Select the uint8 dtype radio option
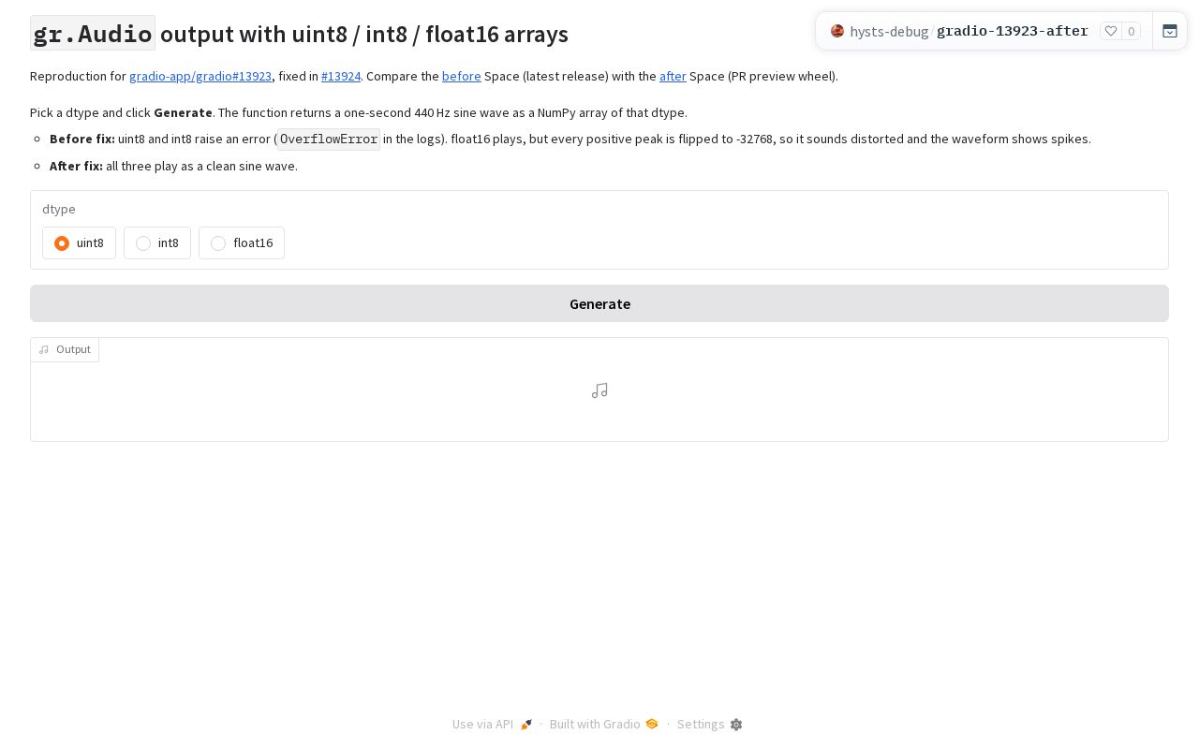This screenshot has width=1199, height=749. pos(79,243)
